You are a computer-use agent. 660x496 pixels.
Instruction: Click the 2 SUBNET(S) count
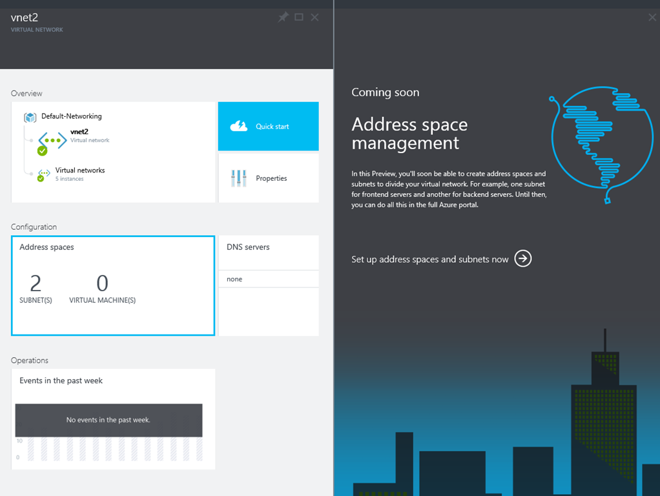pyautogui.click(x=36, y=289)
